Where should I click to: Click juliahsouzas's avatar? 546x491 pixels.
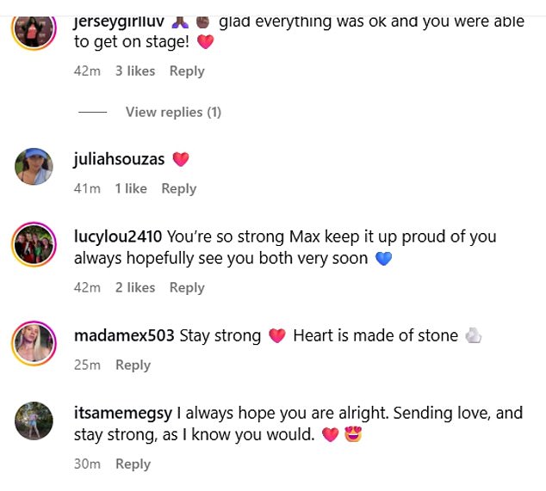tap(34, 166)
